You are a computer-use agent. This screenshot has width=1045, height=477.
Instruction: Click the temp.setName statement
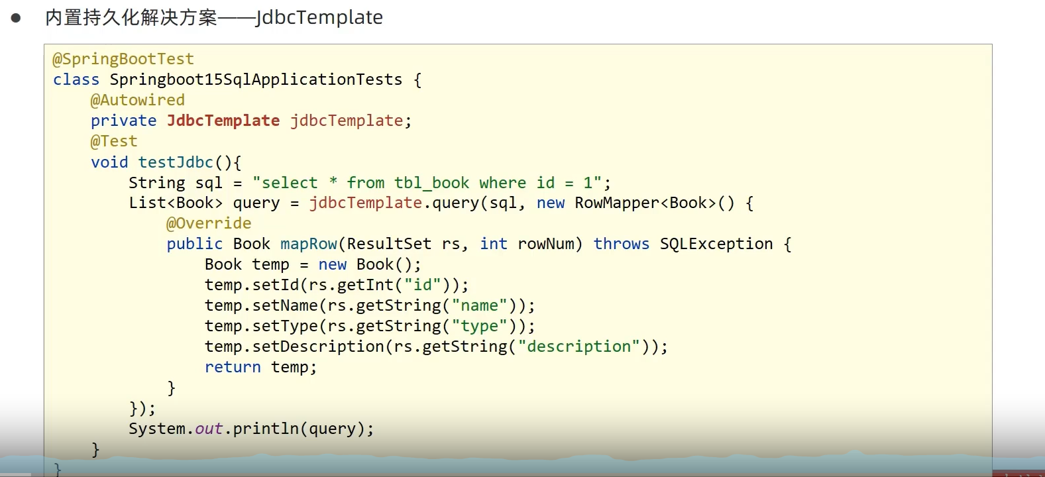[370, 305]
